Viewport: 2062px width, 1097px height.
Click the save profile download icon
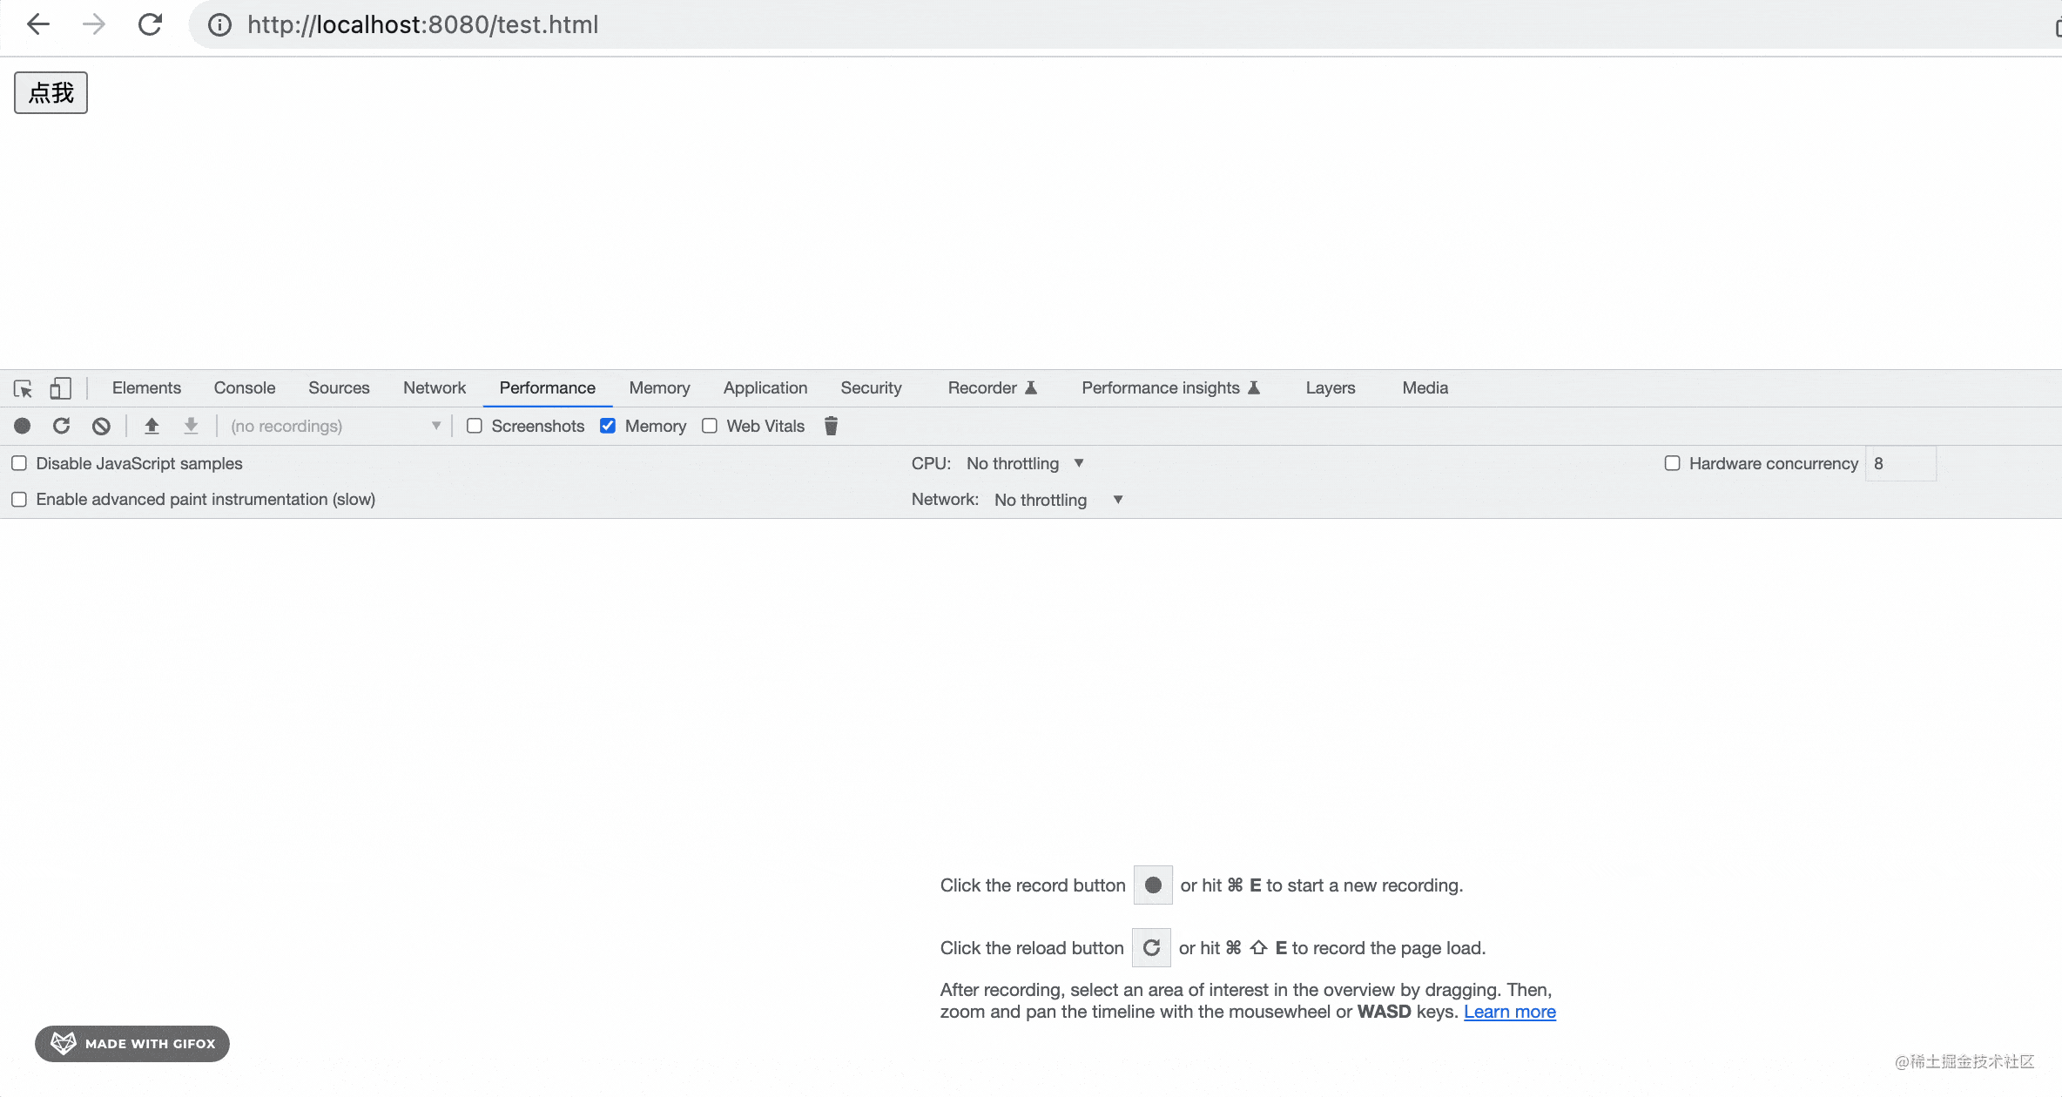pos(191,426)
